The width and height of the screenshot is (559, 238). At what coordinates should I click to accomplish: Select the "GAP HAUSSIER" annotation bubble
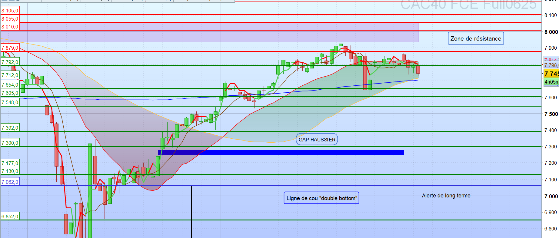pyautogui.click(x=317, y=140)
